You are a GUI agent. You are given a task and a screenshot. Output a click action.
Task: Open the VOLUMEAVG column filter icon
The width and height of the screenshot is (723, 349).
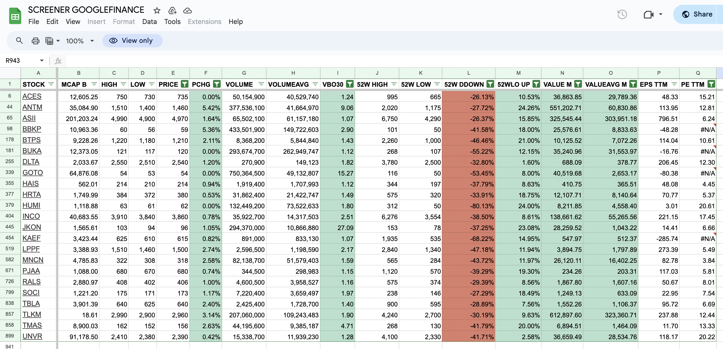315,84
